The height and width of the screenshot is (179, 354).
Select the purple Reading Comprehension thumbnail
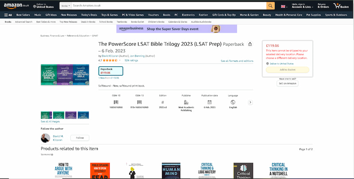(71, 115)
